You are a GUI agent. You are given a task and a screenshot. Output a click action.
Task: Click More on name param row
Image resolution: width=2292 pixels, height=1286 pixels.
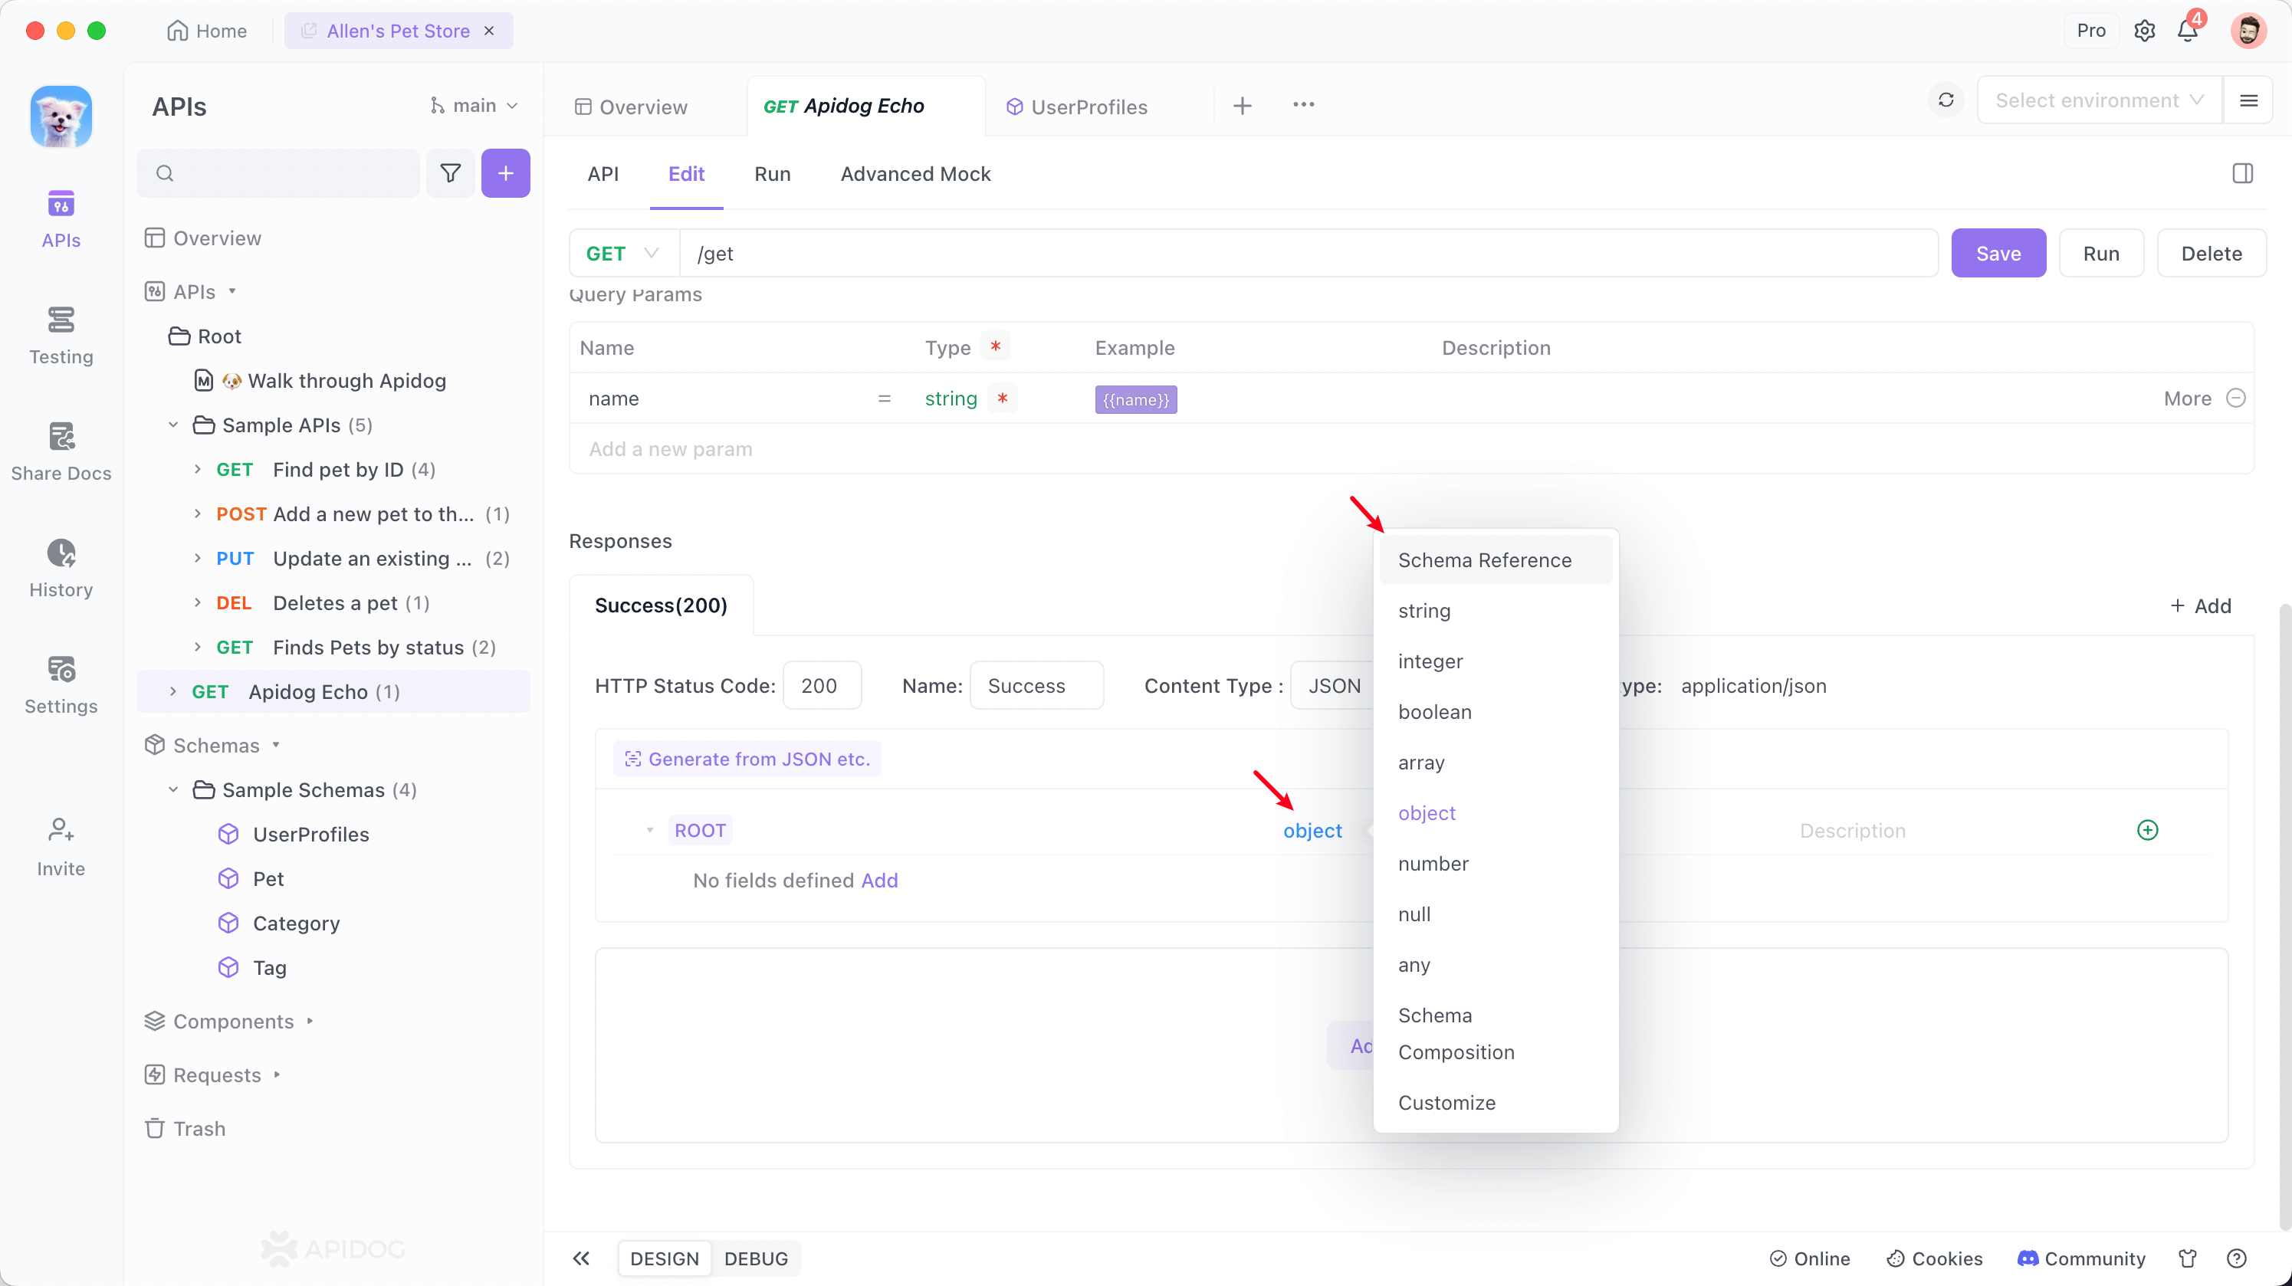pos(2186,398)
